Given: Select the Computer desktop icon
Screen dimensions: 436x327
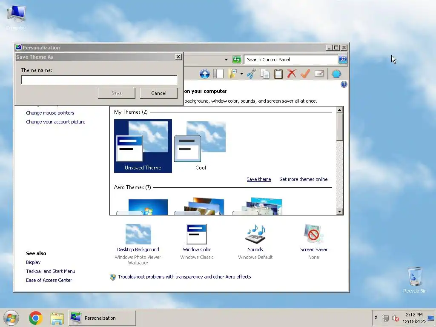Looking at the screenshot, I should (x=16, y=17).
